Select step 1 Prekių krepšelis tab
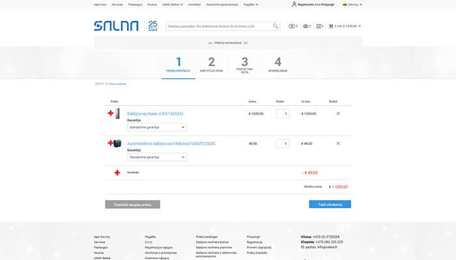Viewport: 456px width, 260px height. [x=178, y=65]
